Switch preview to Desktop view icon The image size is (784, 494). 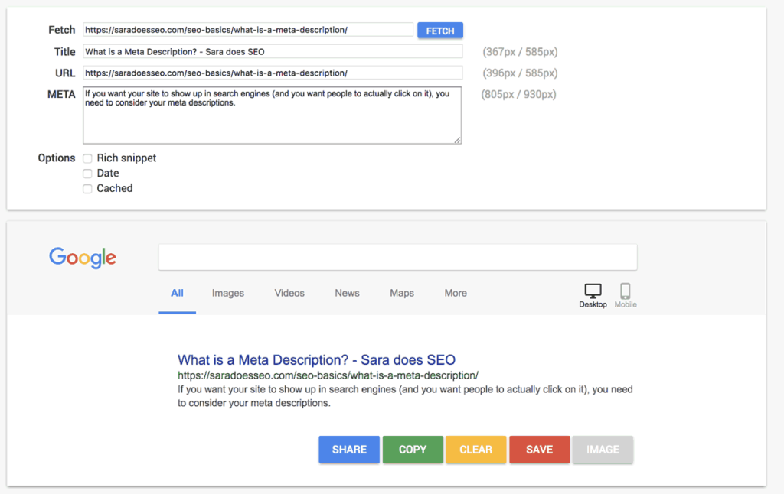click(x=593, y=291)
